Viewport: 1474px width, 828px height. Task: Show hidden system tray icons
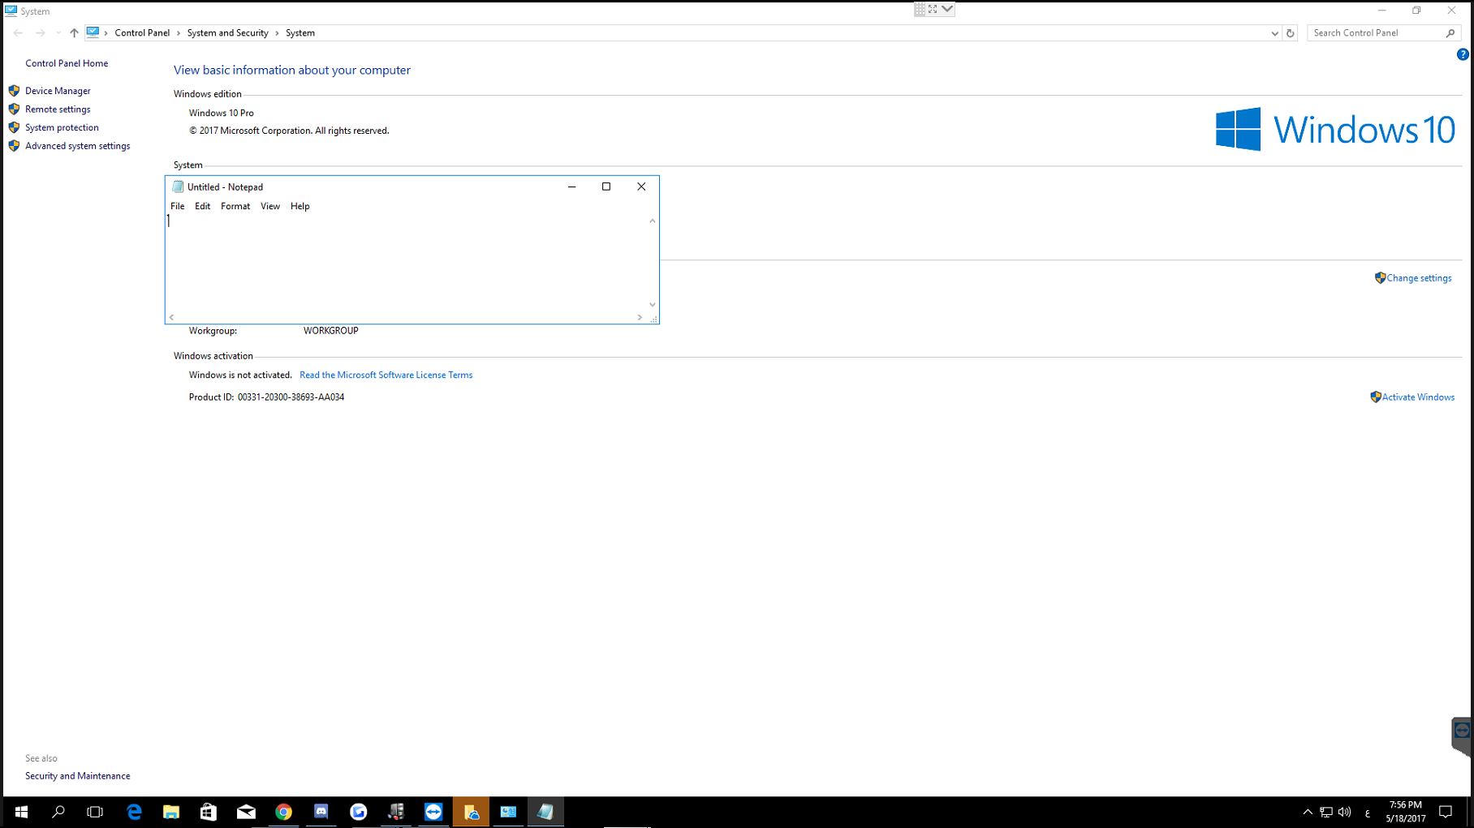click(1307, 812)
